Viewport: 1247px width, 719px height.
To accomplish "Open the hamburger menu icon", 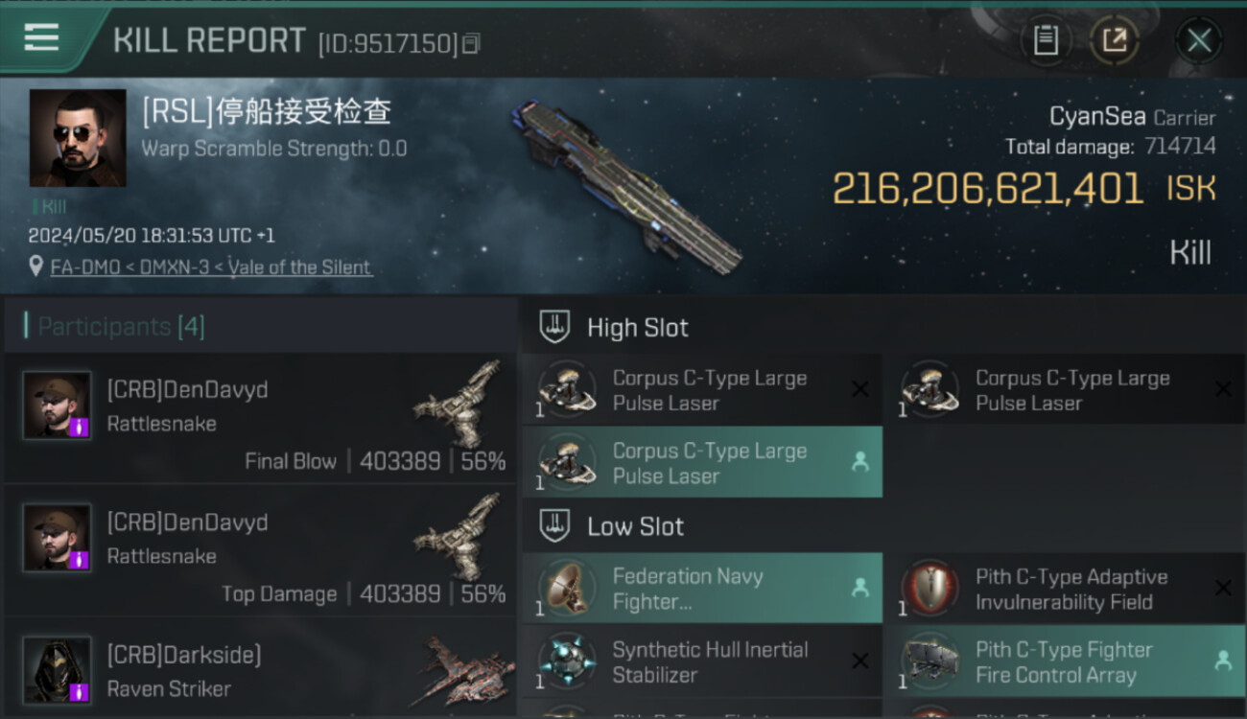I will point(41,37).
